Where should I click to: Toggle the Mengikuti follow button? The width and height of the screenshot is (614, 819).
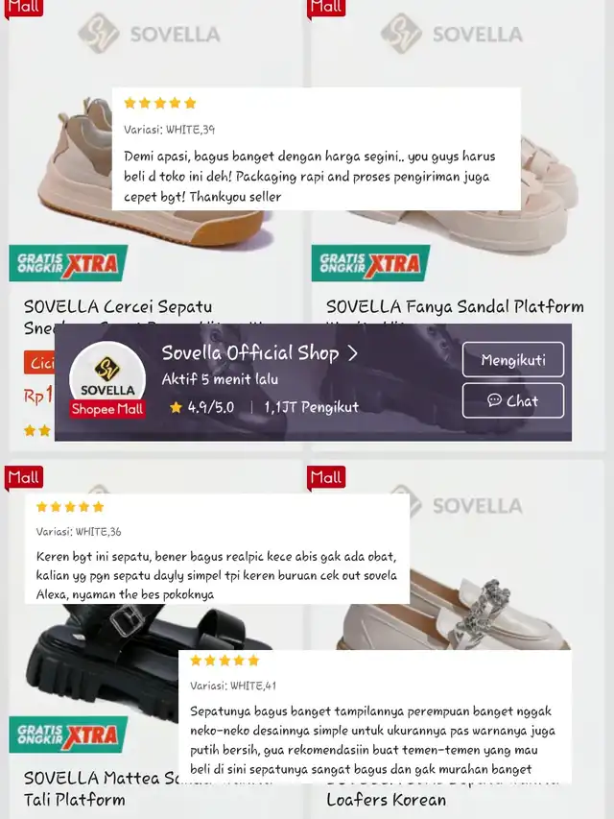click(x=512, y=359)
